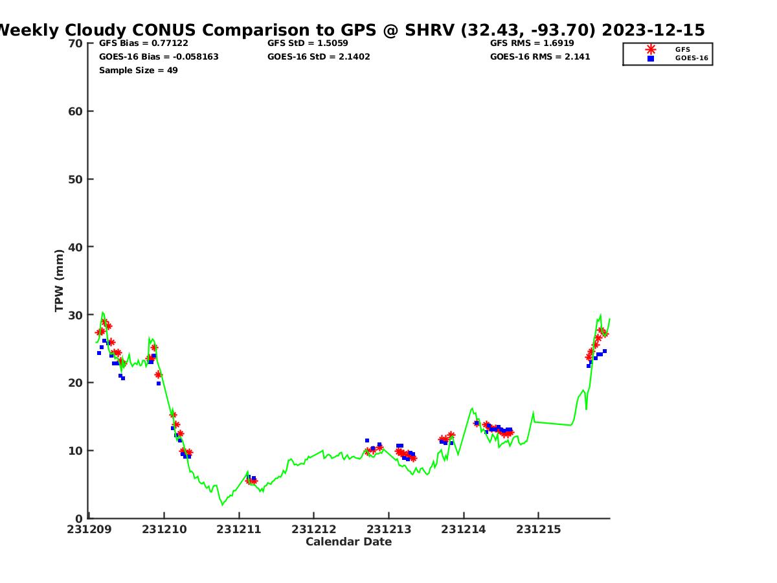The width and height of the screenshot is (777, 583).
Task: Click the 'GOES-16 Bias = -0.058163' statistic
Action: tap(159, 57)
